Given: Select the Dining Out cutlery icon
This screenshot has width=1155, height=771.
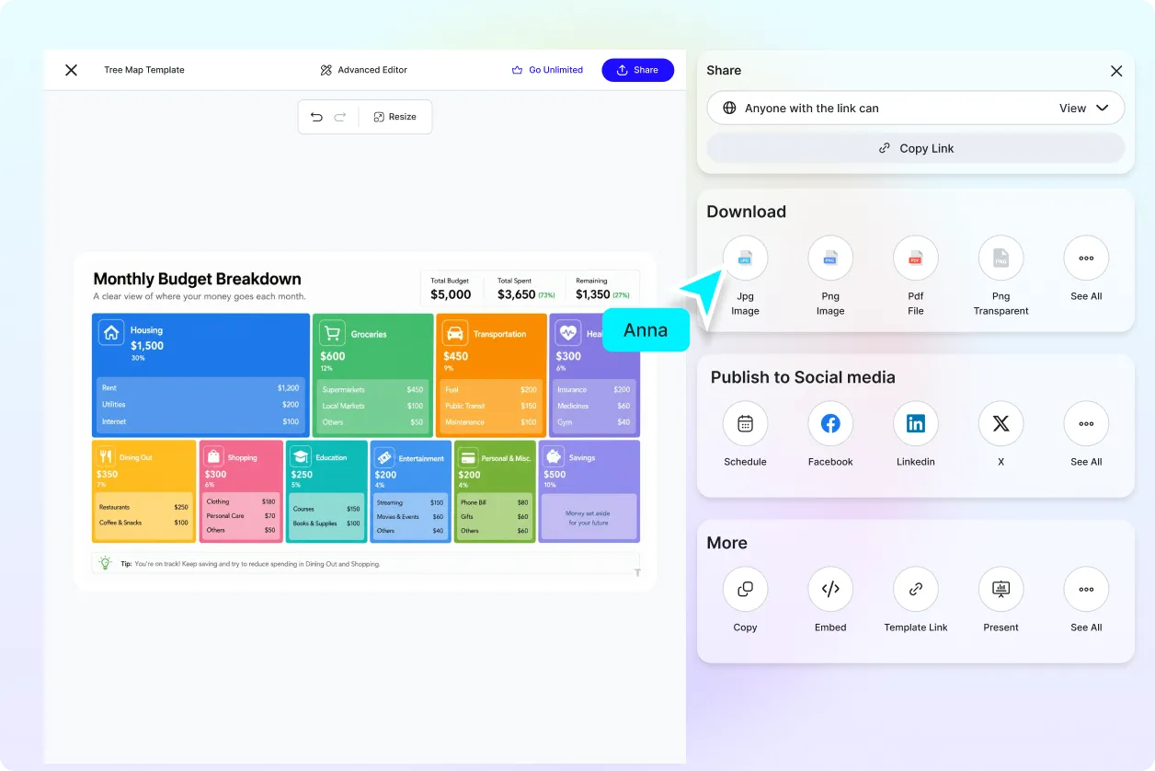Looking at the screenshot, I should 106,456.
